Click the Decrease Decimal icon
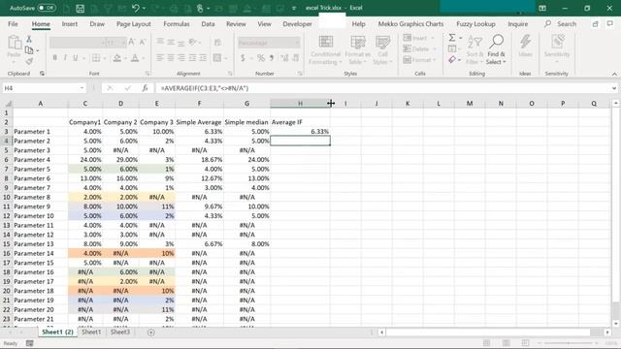This screenshot has height=349, width=621. [296, 58]
